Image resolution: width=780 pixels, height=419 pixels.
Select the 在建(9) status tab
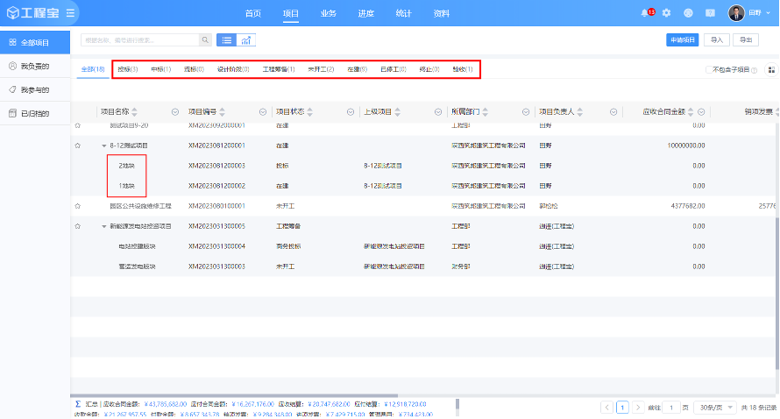coord(358,69)
